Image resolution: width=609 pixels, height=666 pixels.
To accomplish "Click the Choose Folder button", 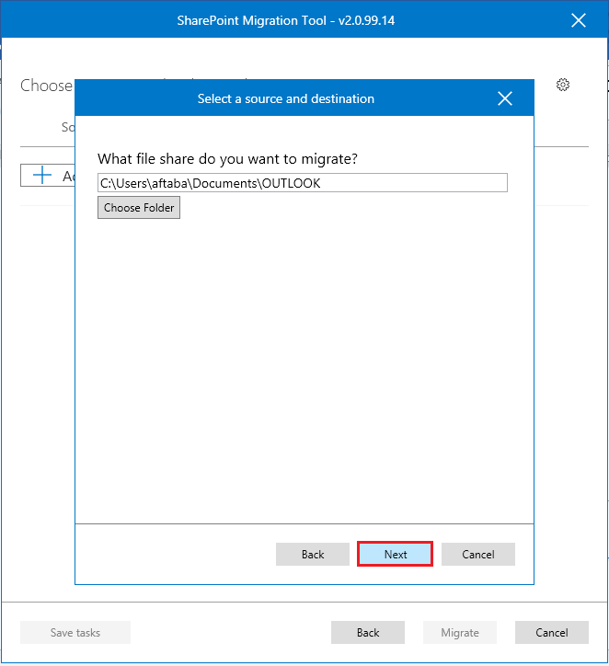I will pyautogui.click(x=139, y=208).
